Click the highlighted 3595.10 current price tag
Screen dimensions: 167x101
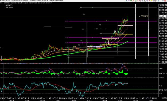[x=163, y=16]
